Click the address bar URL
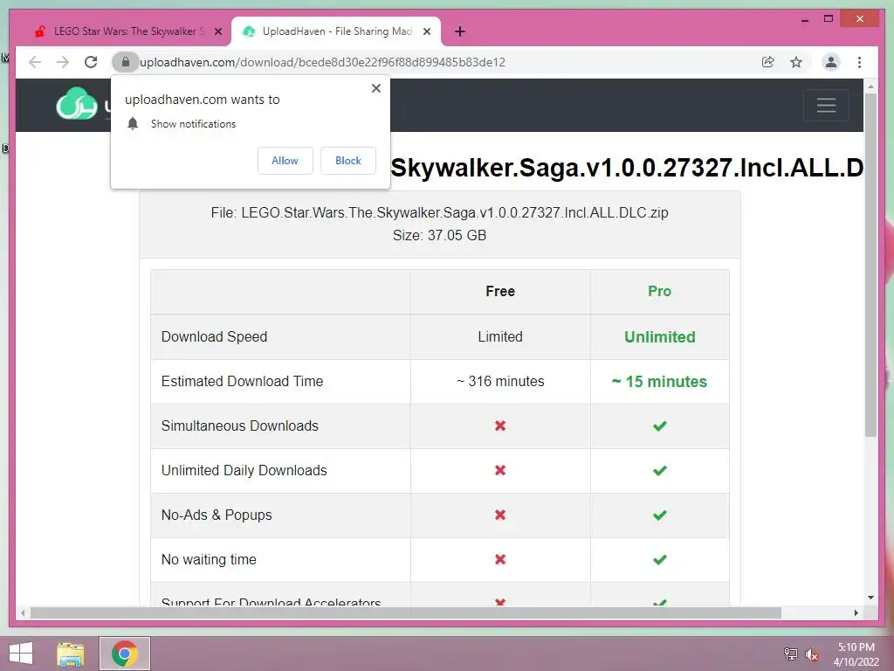The width and height of the screenshot is (894, 671). click(x=323, y=62)
